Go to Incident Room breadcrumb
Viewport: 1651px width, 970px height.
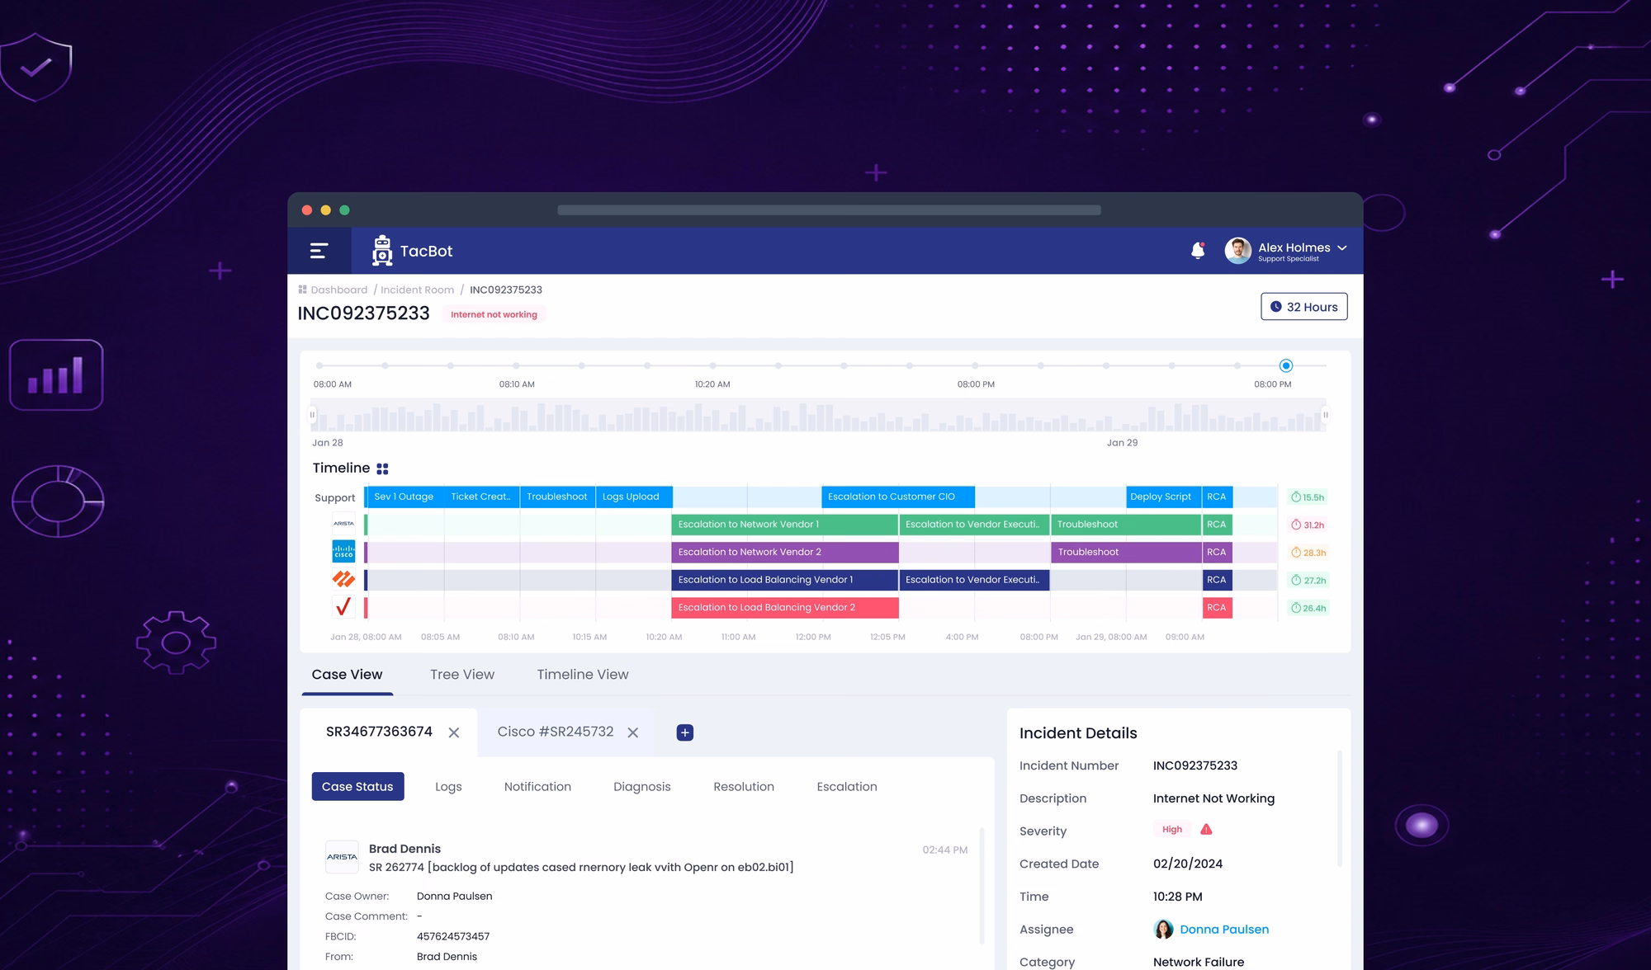[417, 290]
